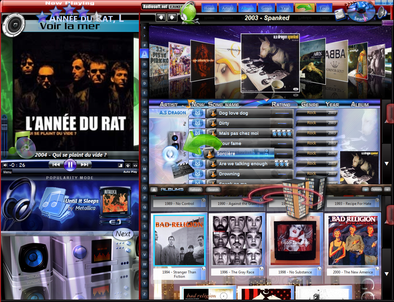Viewport: 394px width, 302px height.
Task: Toggle the left-right expand view button
Action: (x=135, y=166)
